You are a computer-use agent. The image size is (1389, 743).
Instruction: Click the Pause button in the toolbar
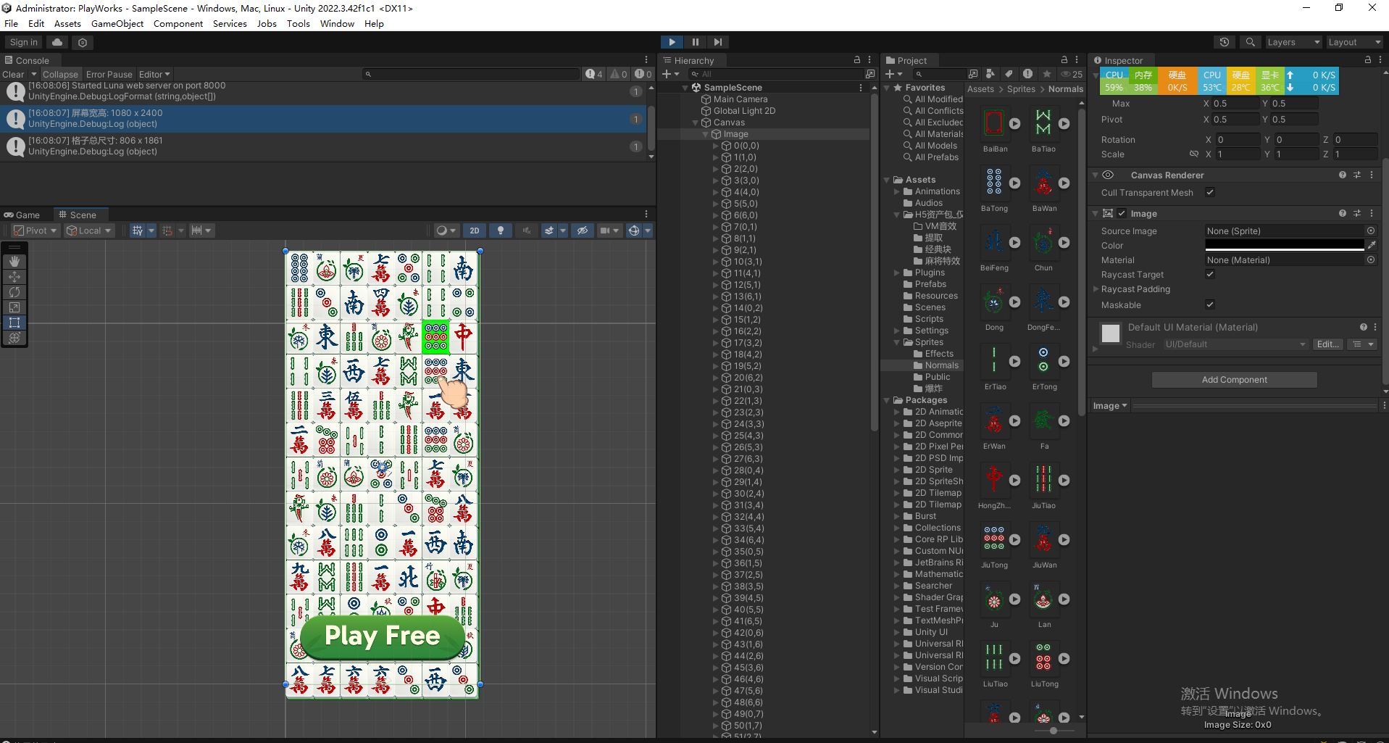pyautogui.click(x=695, y=42)
